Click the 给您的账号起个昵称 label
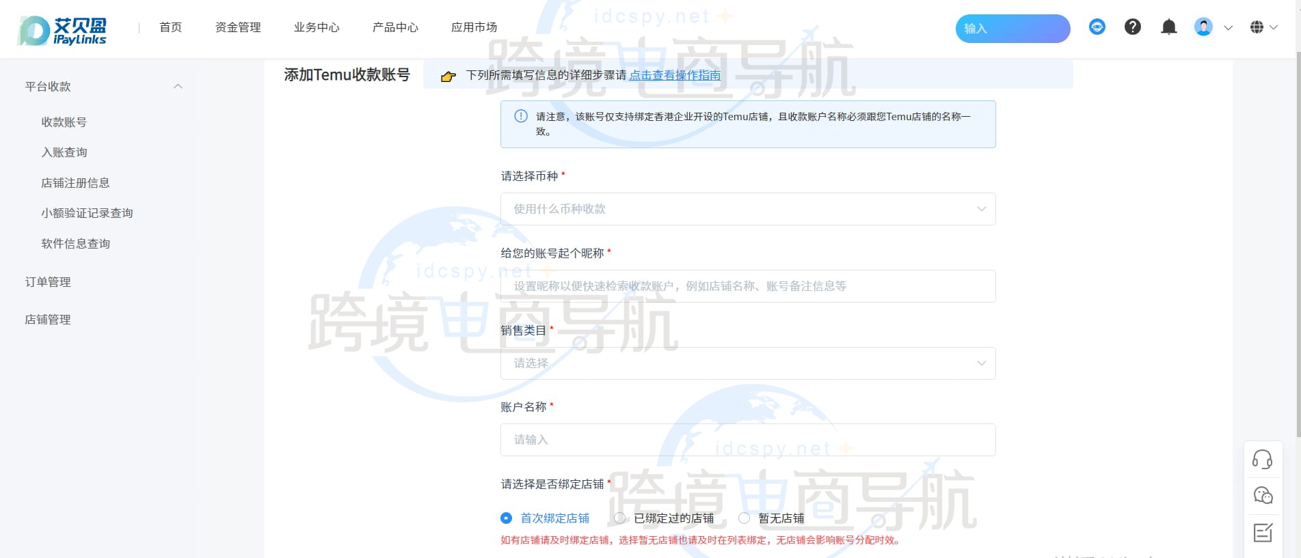The image size is (1301, 558). [x=552, y=253]
